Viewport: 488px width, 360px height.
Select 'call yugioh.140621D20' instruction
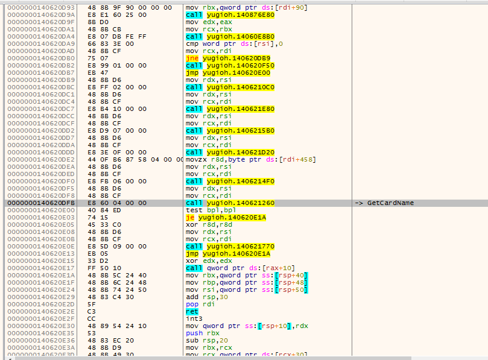[x=230, y=152]
